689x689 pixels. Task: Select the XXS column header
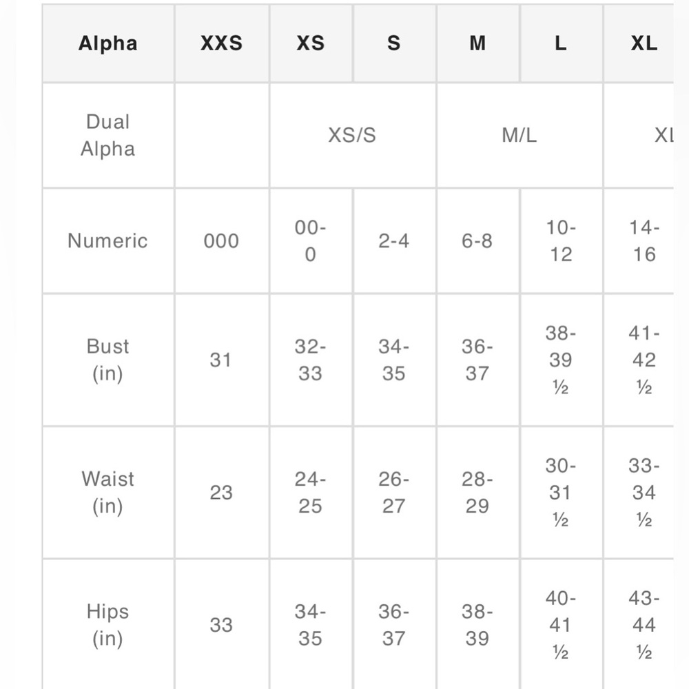click(221, 43)
